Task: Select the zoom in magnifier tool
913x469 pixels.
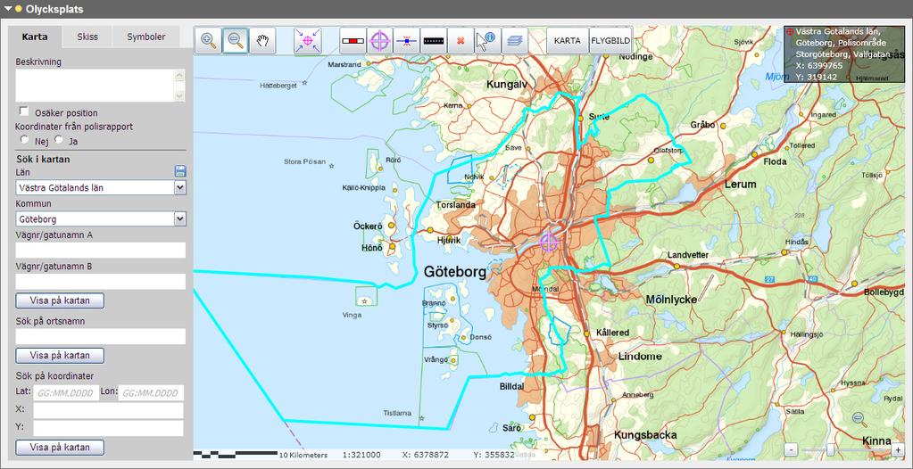Action: (209, 41)
